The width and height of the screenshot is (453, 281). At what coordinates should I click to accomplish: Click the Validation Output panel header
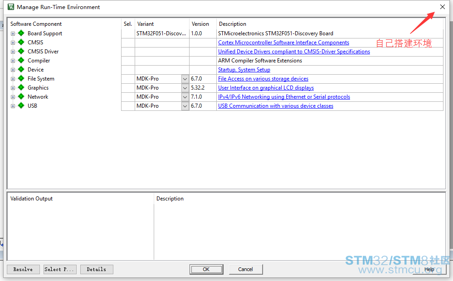pos(31,199)
